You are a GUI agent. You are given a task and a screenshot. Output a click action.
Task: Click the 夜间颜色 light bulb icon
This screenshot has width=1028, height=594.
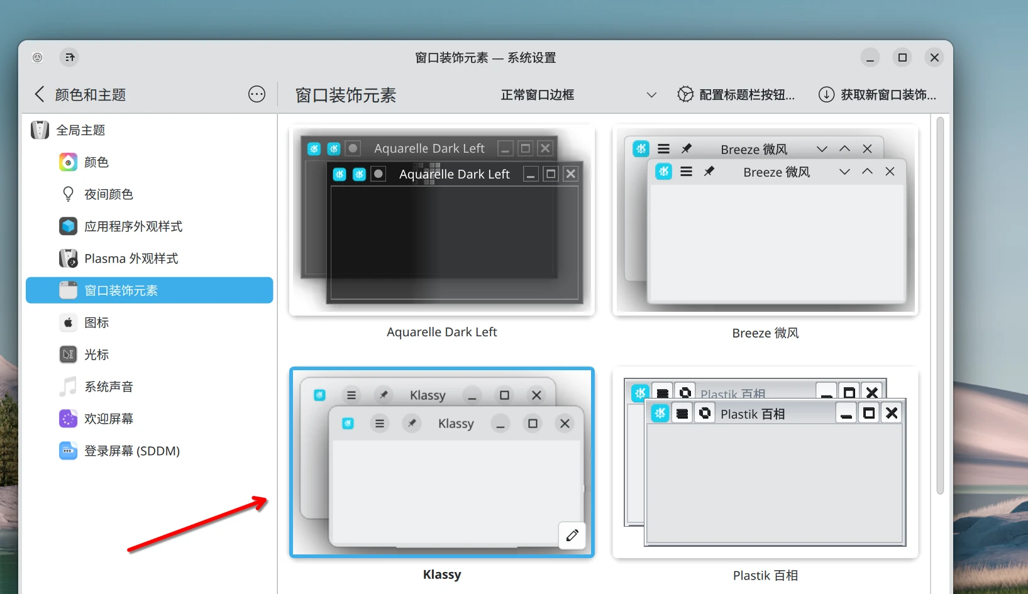tap(68, 194)
